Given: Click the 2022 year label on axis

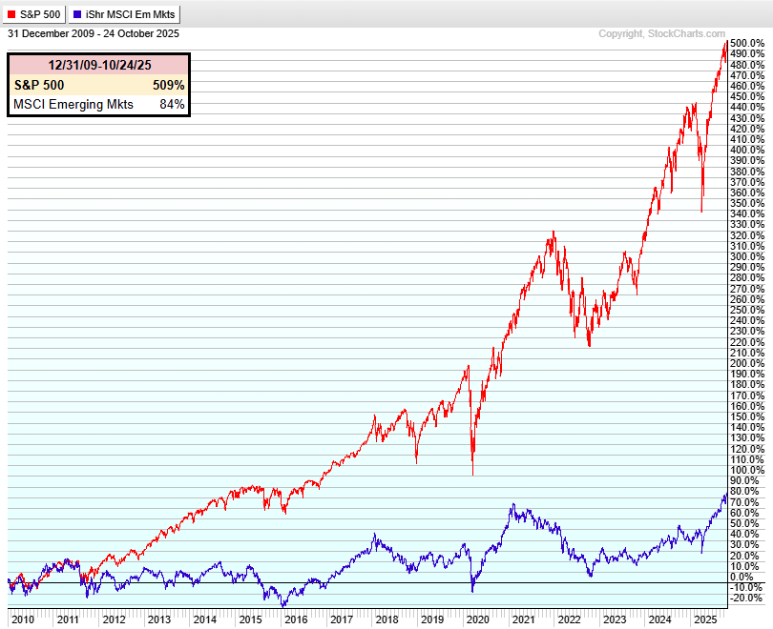Looking at the screenshot, I should [569, 619].
